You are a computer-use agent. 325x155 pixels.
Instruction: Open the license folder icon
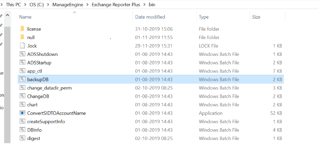(x=22, y=29)
